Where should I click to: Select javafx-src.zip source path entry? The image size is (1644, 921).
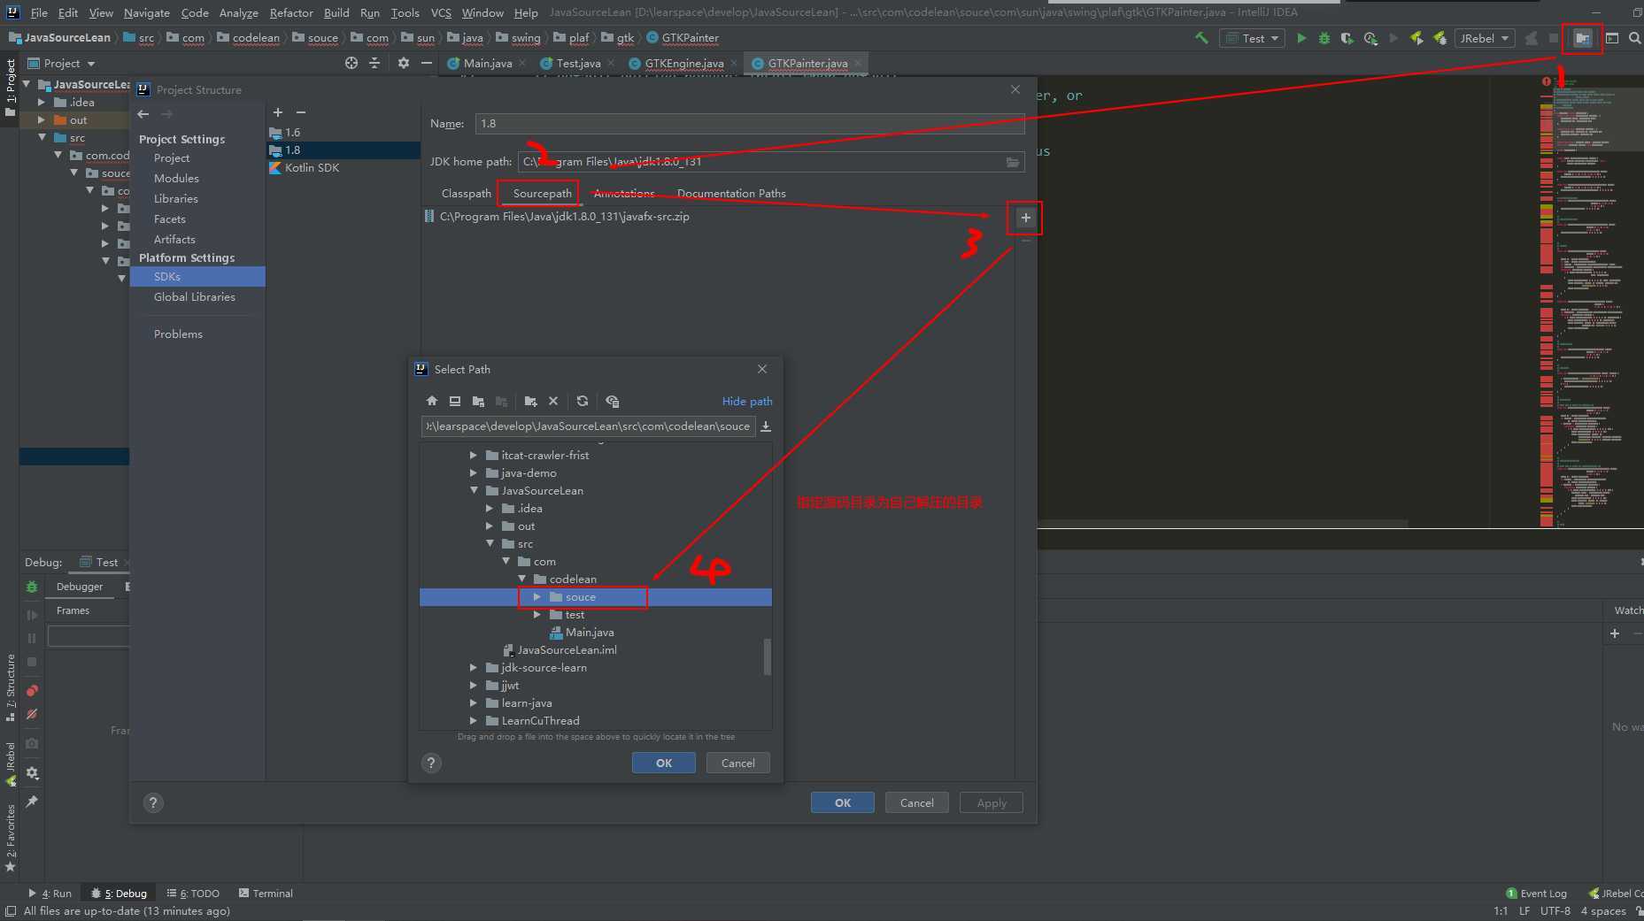(564, 217)
